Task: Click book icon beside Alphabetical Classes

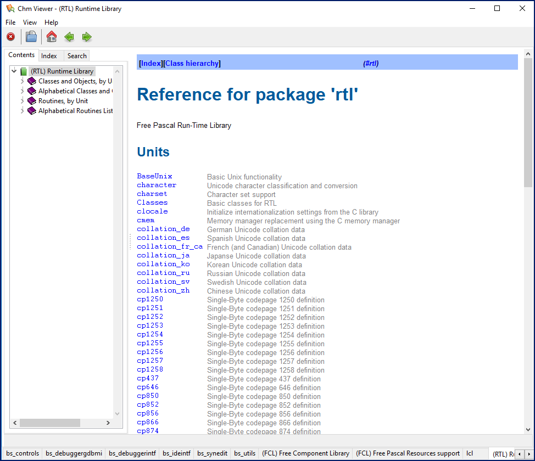Action: pos(32,91)
